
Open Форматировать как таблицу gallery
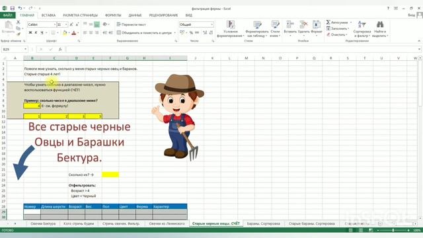pos(257,28)
